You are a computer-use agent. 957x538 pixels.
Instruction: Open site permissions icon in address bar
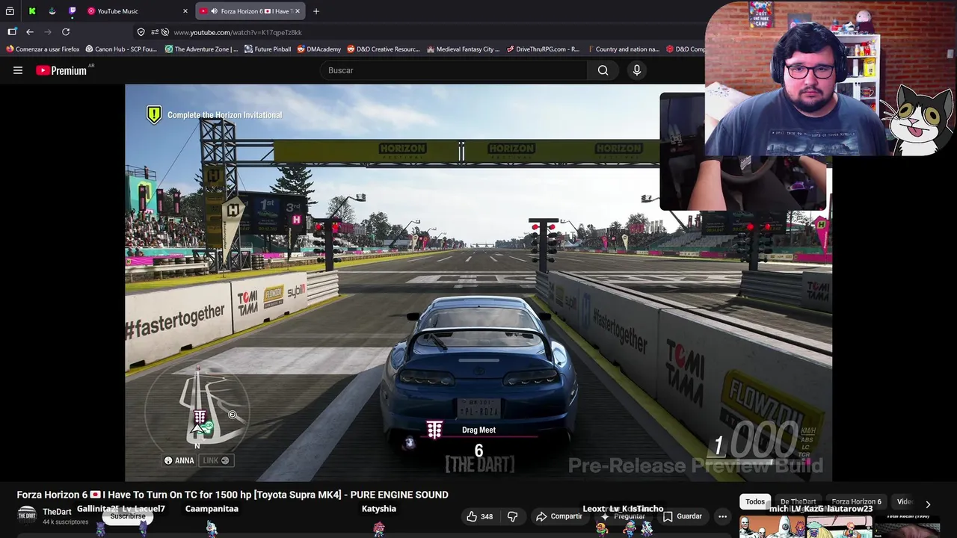point(154,32)
